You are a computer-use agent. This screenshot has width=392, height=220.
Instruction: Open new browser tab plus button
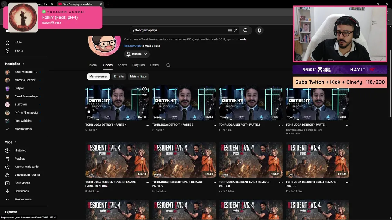coord(108,4)
